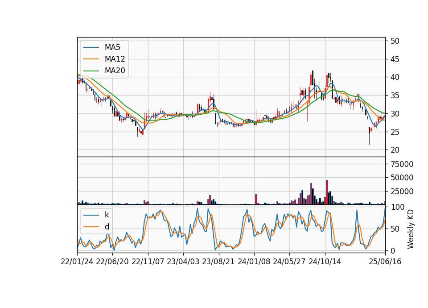Click price axis value 25
Screen dimensions: 428x308
395,132
